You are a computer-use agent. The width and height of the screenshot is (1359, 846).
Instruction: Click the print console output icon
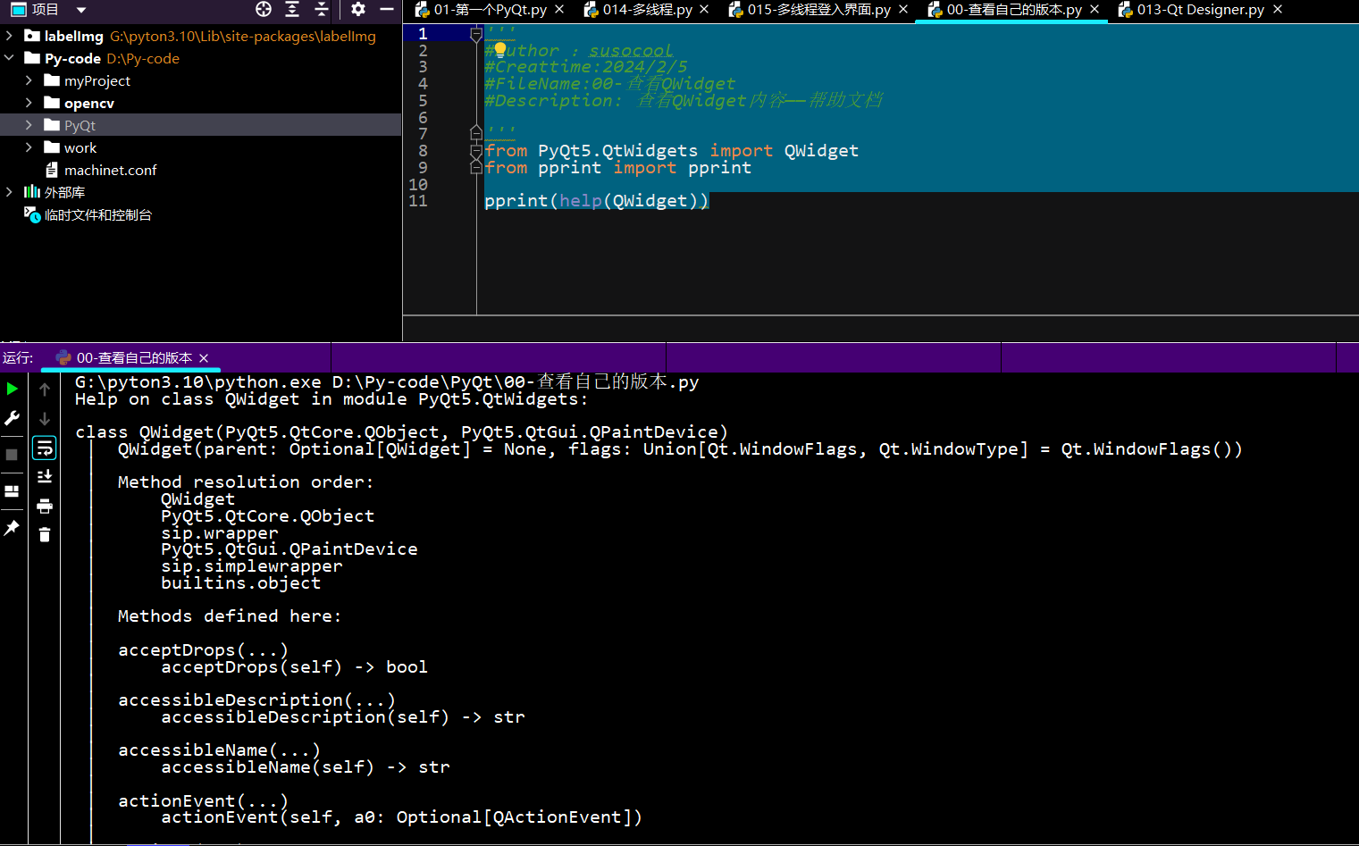click(45, 506)
